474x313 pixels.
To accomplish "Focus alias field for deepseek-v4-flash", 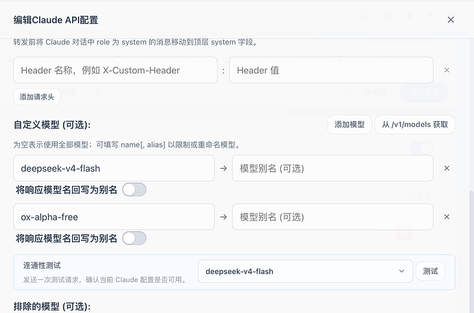I will point(332,168).
